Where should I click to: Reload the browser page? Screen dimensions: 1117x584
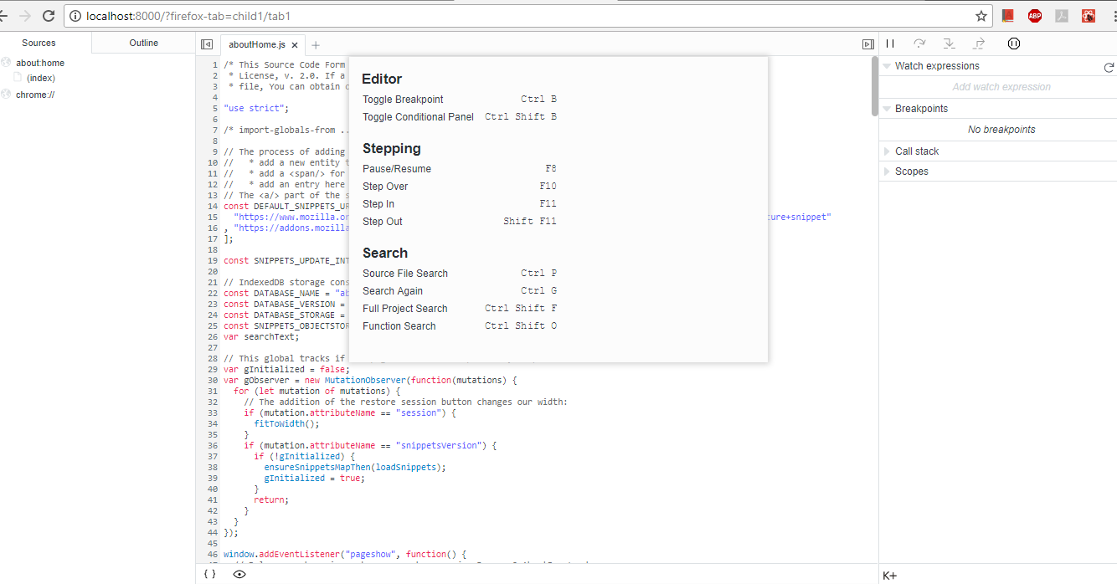pyautogui.click(x=48, y=16)
